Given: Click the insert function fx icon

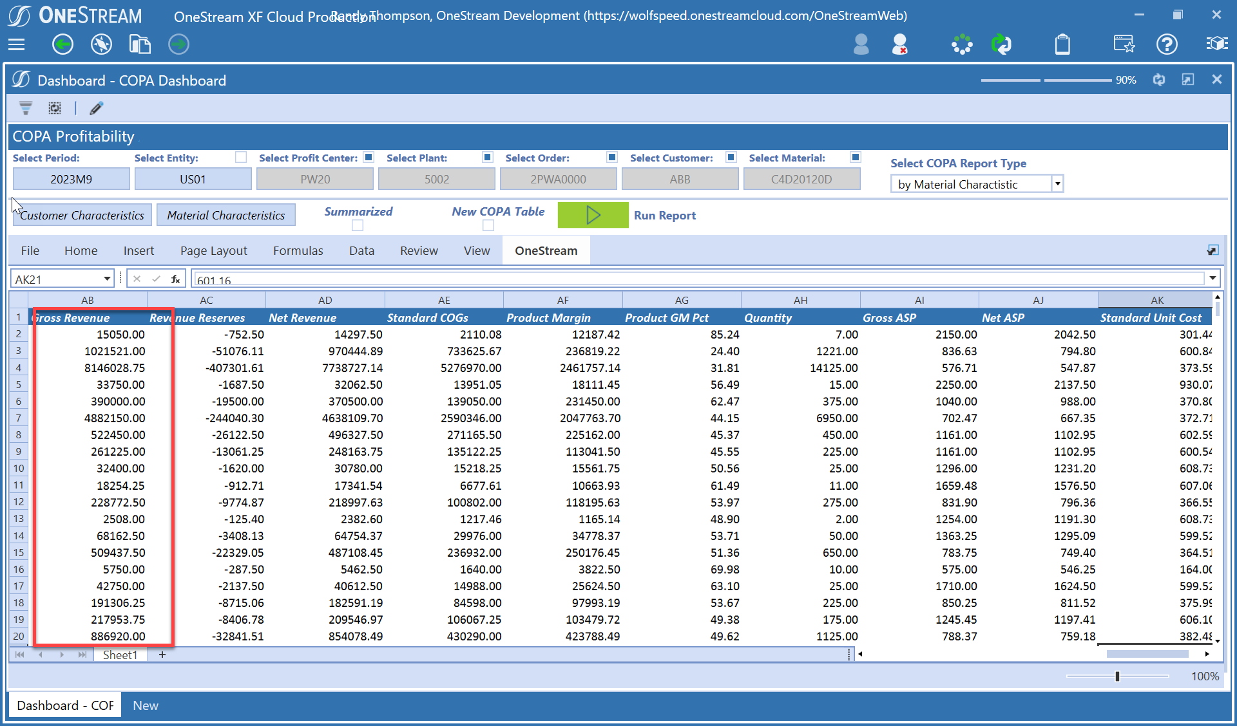Looking at the screenshot, I should [x=175, y=279].
